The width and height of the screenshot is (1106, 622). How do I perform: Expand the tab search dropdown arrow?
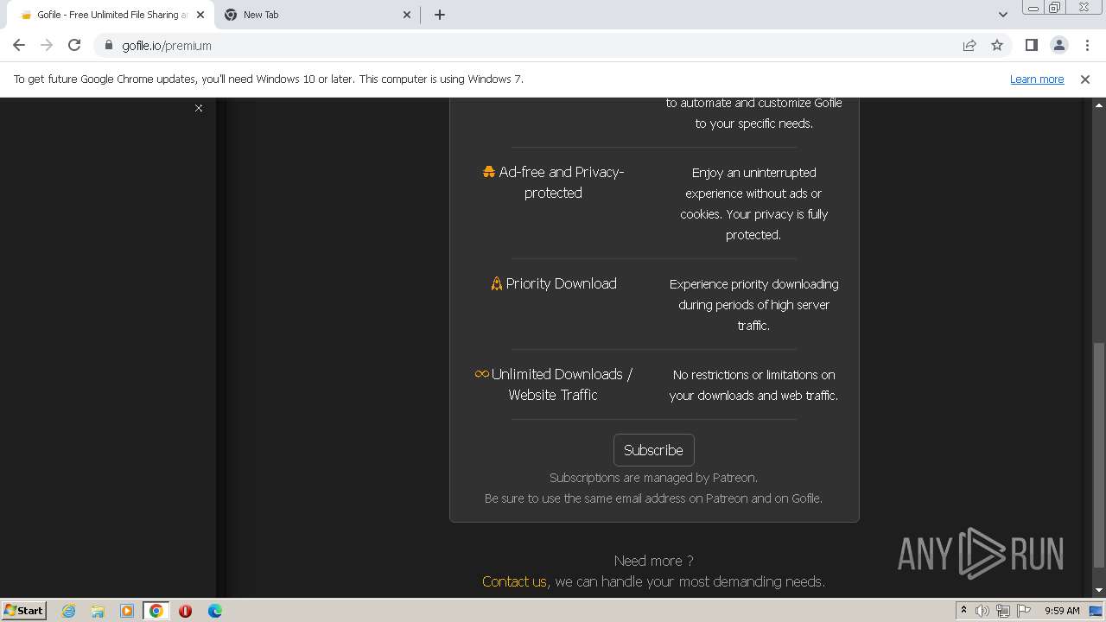[1002, 15]
